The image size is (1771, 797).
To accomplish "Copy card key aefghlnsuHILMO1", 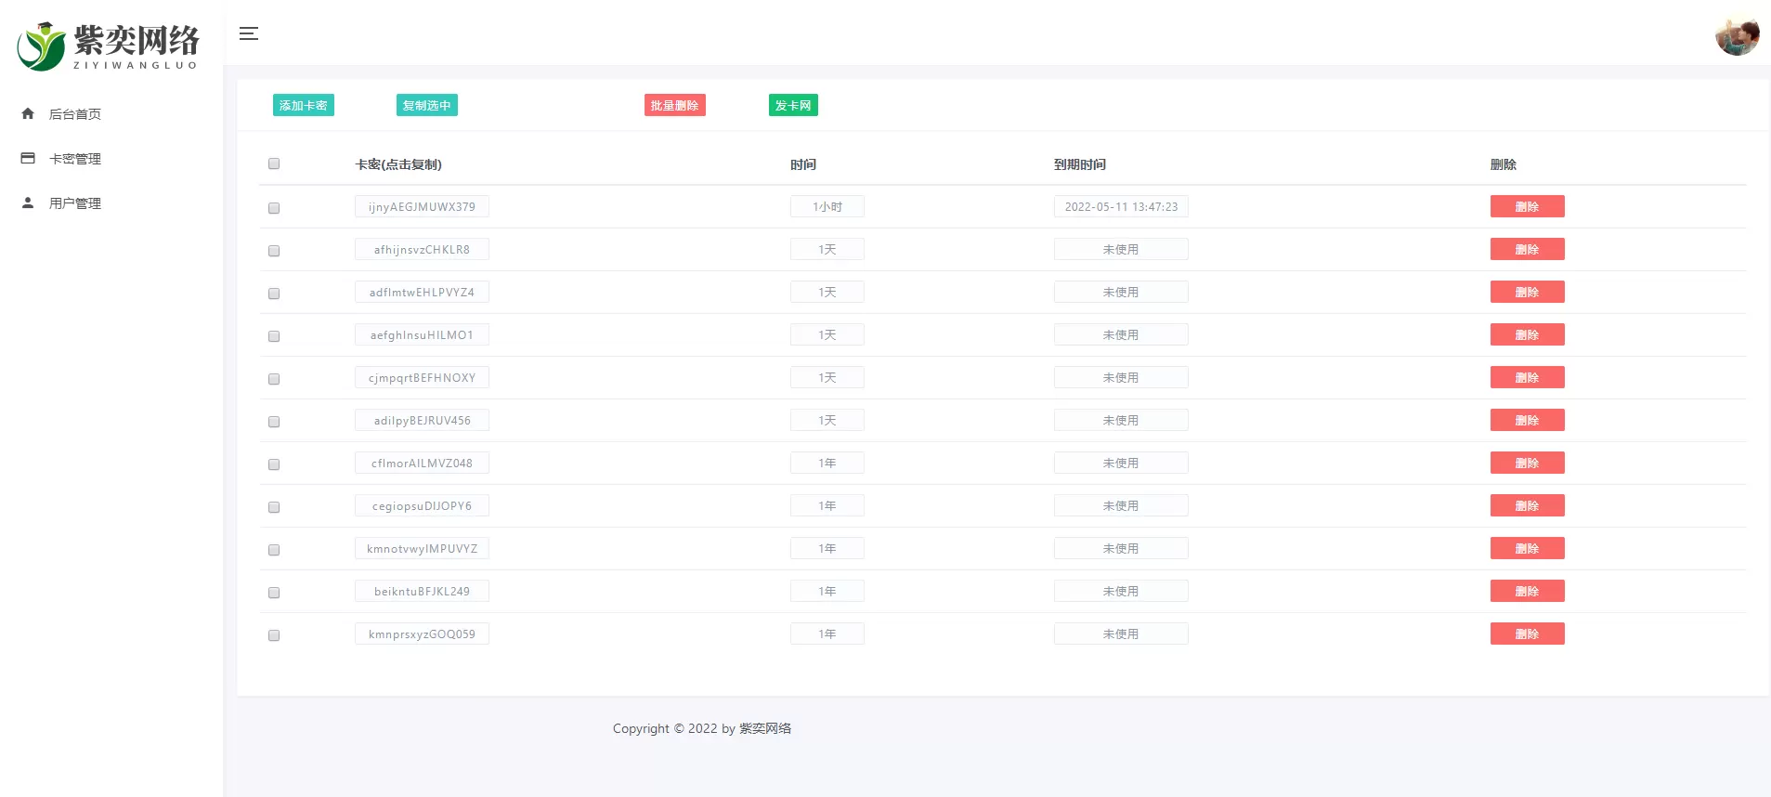I will tap(422, 334).
